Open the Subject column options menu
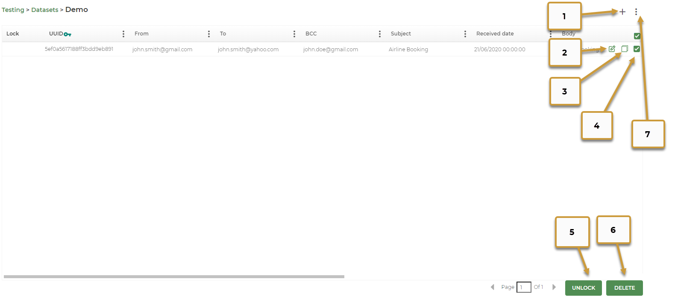This screenshot has width=675, height=297. coord(465,34)
